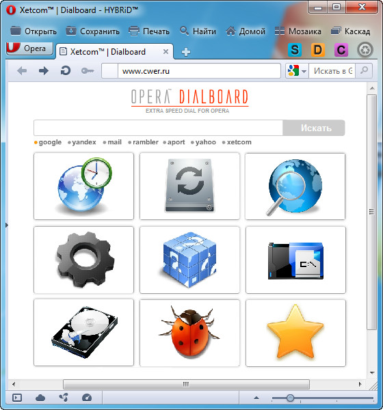Screen dimensions: 383x410
Task: Toggle the panel icon in status bar
Action: coord(17,398)
